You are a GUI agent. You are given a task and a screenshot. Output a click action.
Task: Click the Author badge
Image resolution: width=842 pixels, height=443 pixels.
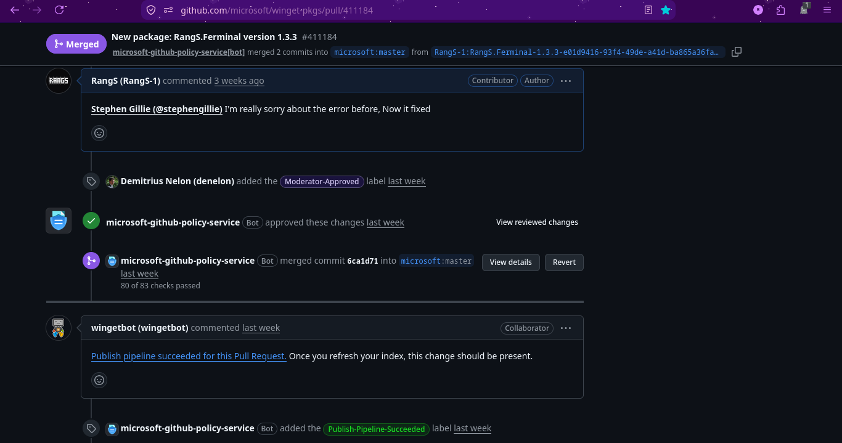click(x=537, y=81)
